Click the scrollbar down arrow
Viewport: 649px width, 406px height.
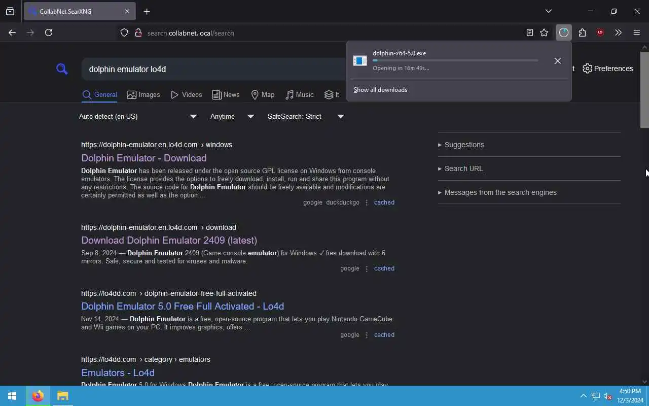pos(644,382)
